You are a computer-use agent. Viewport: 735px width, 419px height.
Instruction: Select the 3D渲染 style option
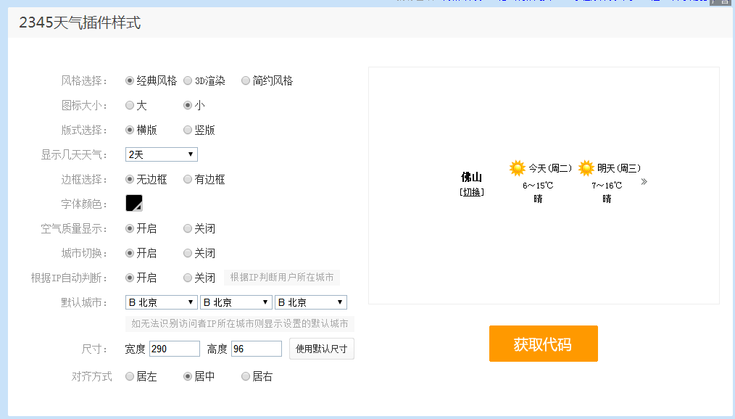188,80
